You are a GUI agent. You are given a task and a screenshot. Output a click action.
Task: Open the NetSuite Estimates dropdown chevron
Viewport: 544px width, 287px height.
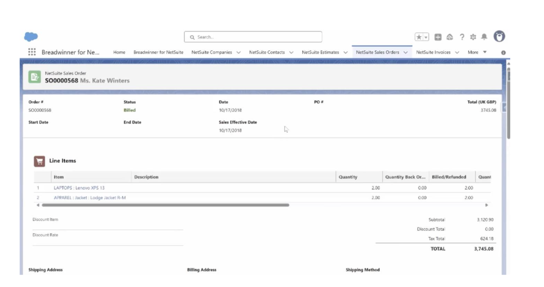coord(345,53)
